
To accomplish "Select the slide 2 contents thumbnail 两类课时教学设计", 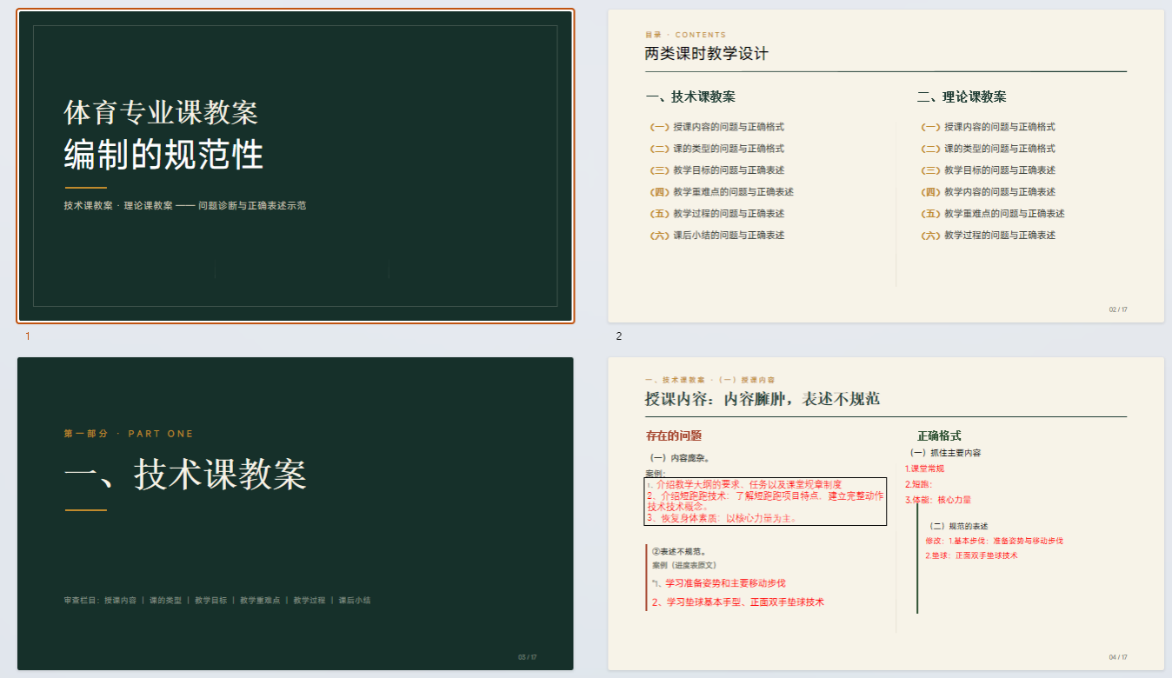I will (x=886, y=166).
